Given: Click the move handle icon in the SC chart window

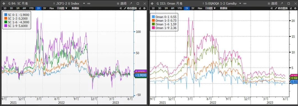Looking at the screenshot, I should pos(4,3).
